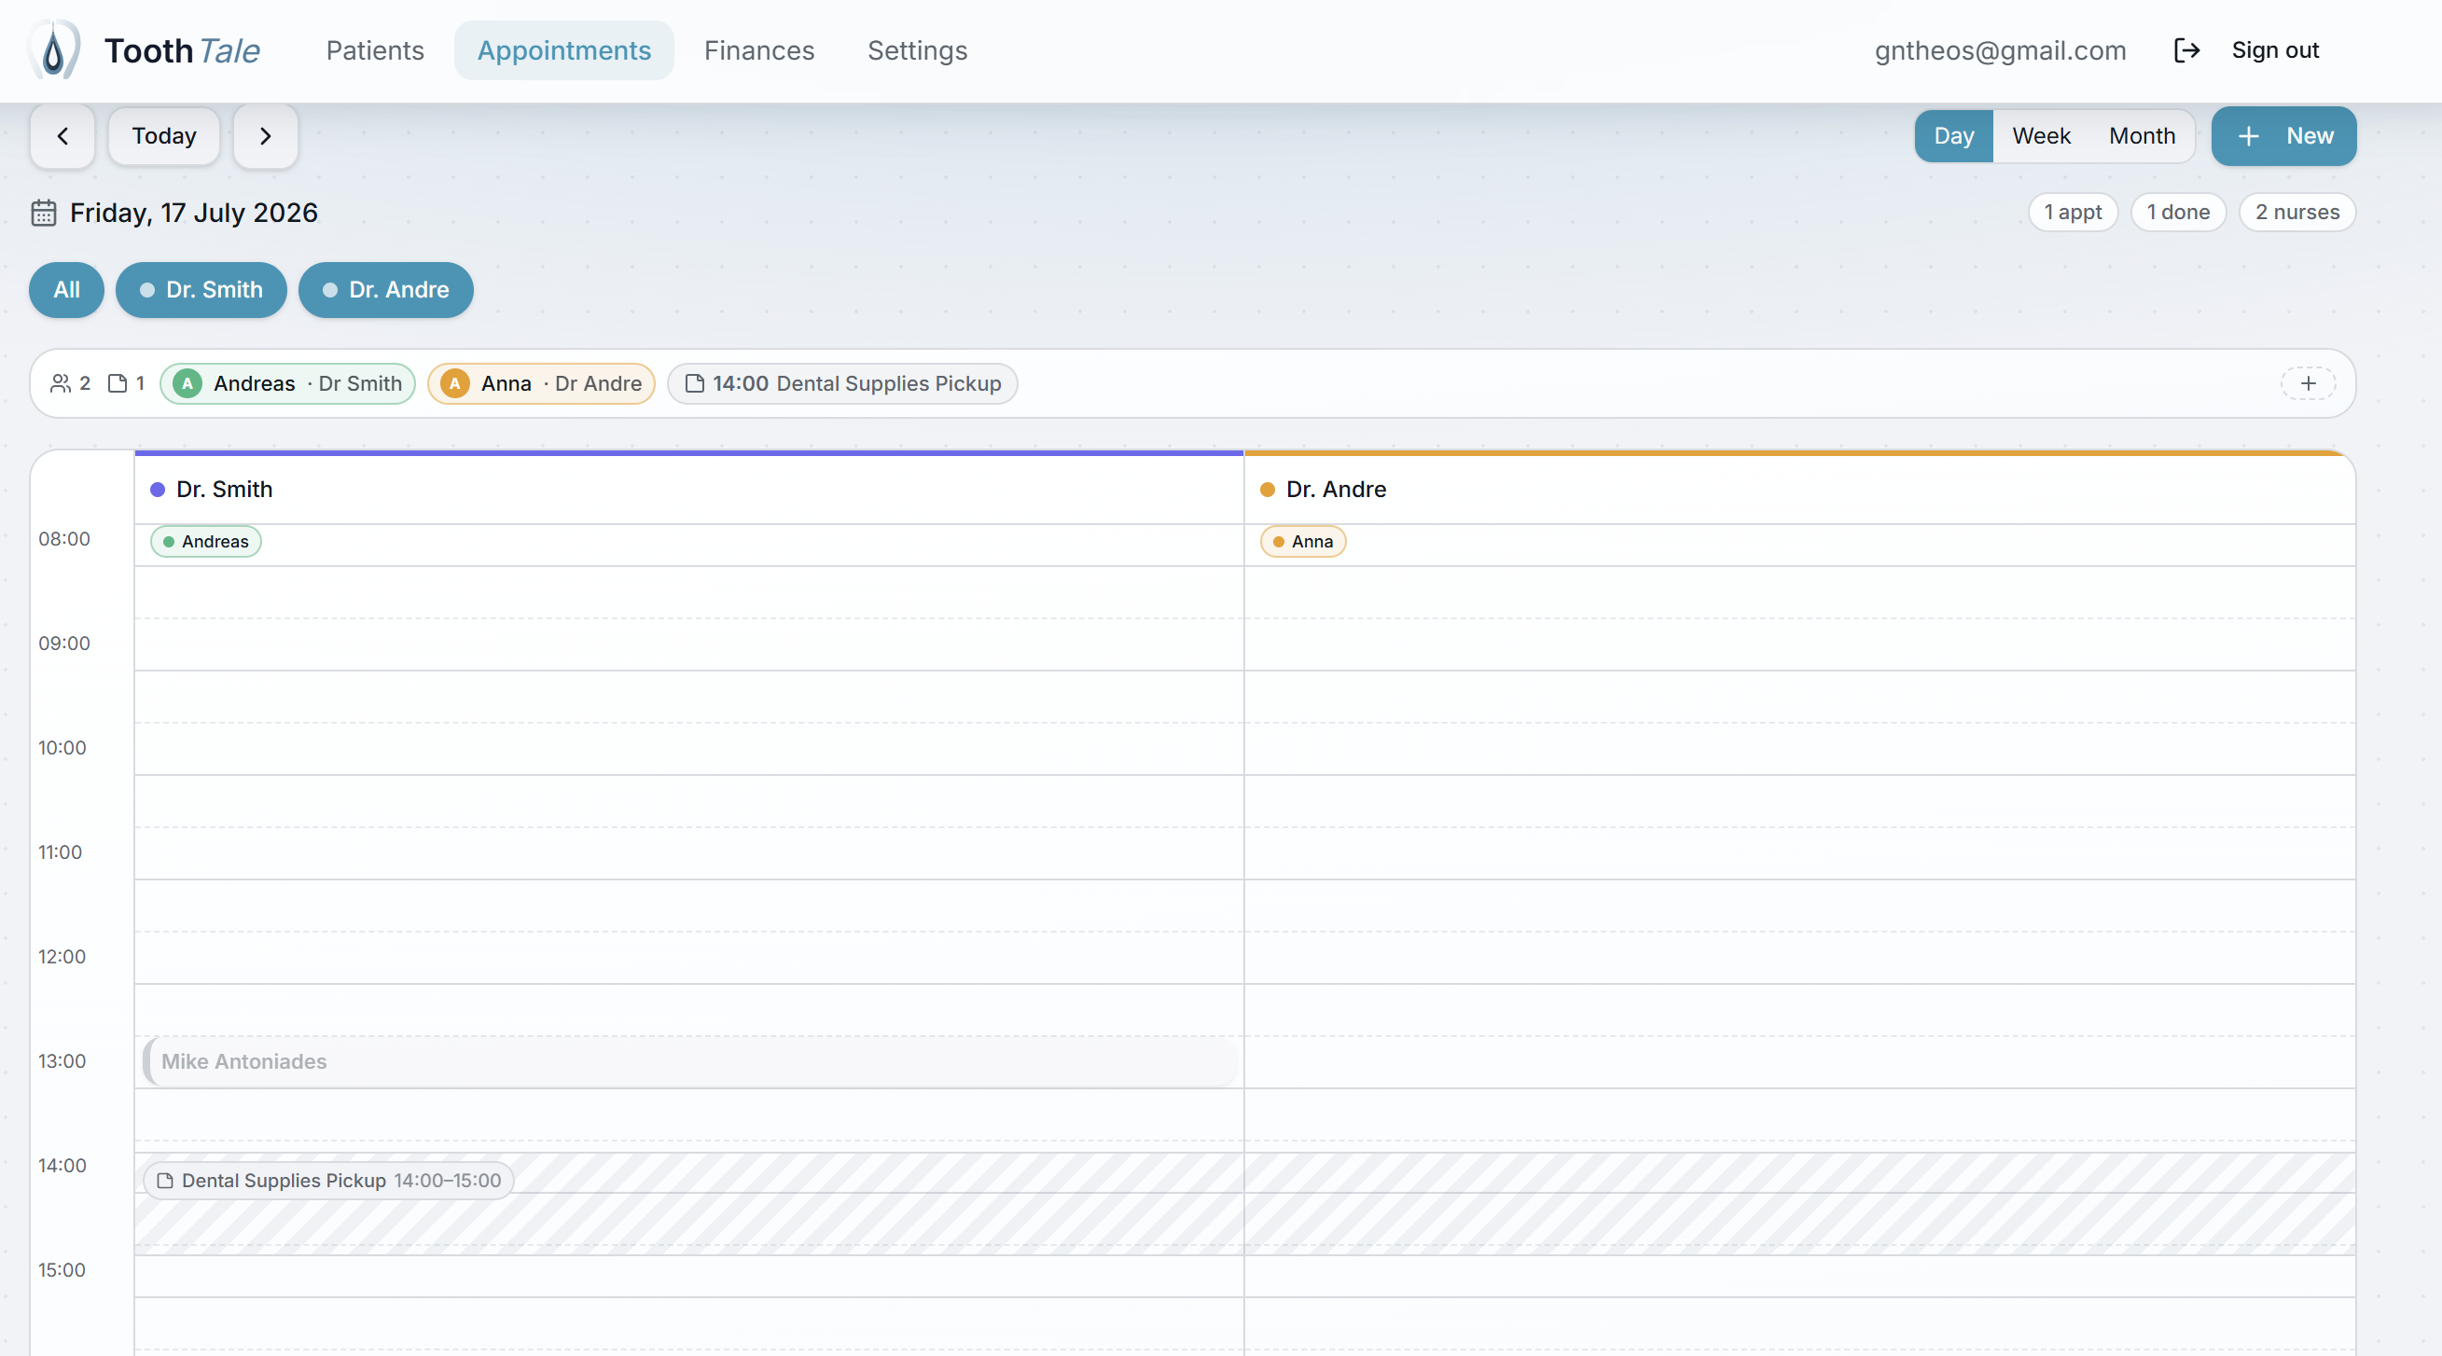The width and height of the screenshot is (2442, 1356).
Task: Click the 09:00 time label
Action: coord(64,643)
